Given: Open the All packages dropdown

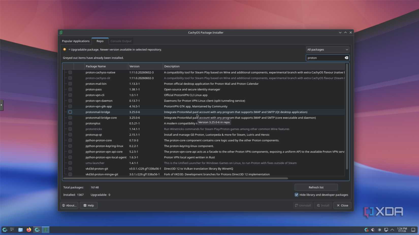Looking at the screenshot, I should pos(328,50).
